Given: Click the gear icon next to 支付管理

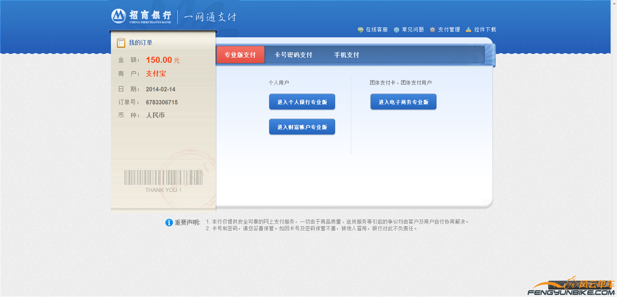Looking at the screenshot, I should point(432,29).
